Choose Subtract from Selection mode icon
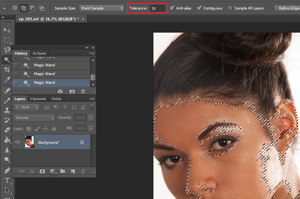Screen dimensions: 300x199 [33, 8]
